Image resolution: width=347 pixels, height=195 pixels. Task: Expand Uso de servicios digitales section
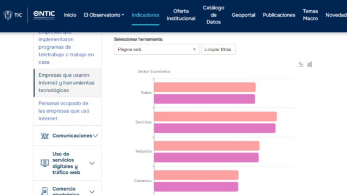[92, 163]
